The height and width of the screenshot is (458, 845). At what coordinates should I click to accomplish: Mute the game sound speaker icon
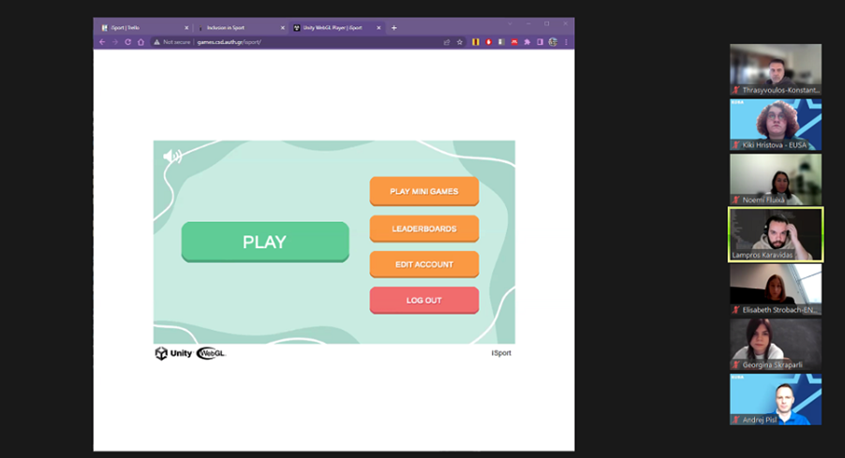click(x=171, y=156)
